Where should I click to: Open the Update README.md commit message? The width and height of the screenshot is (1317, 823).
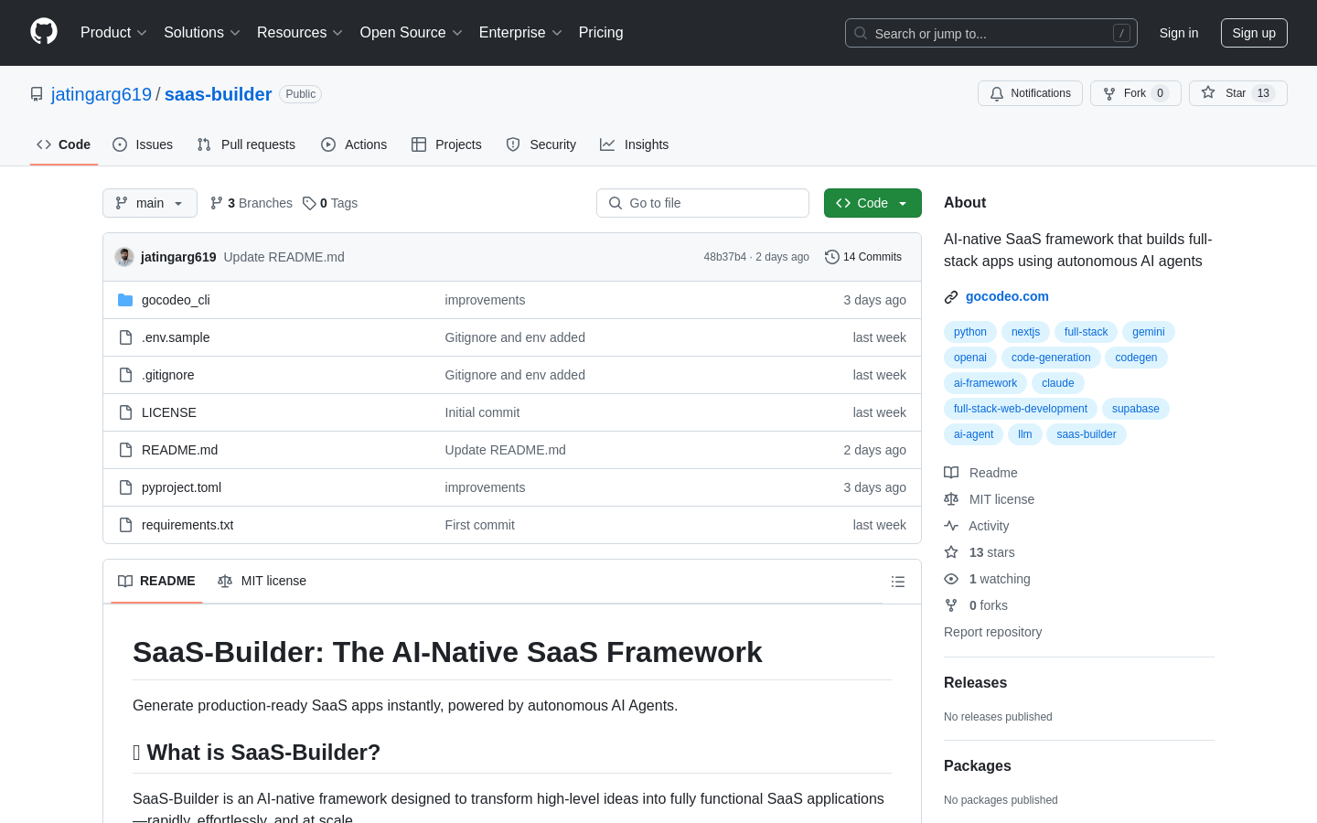(284, 257)
